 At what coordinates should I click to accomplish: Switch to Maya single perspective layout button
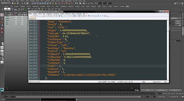coord(2,48)
